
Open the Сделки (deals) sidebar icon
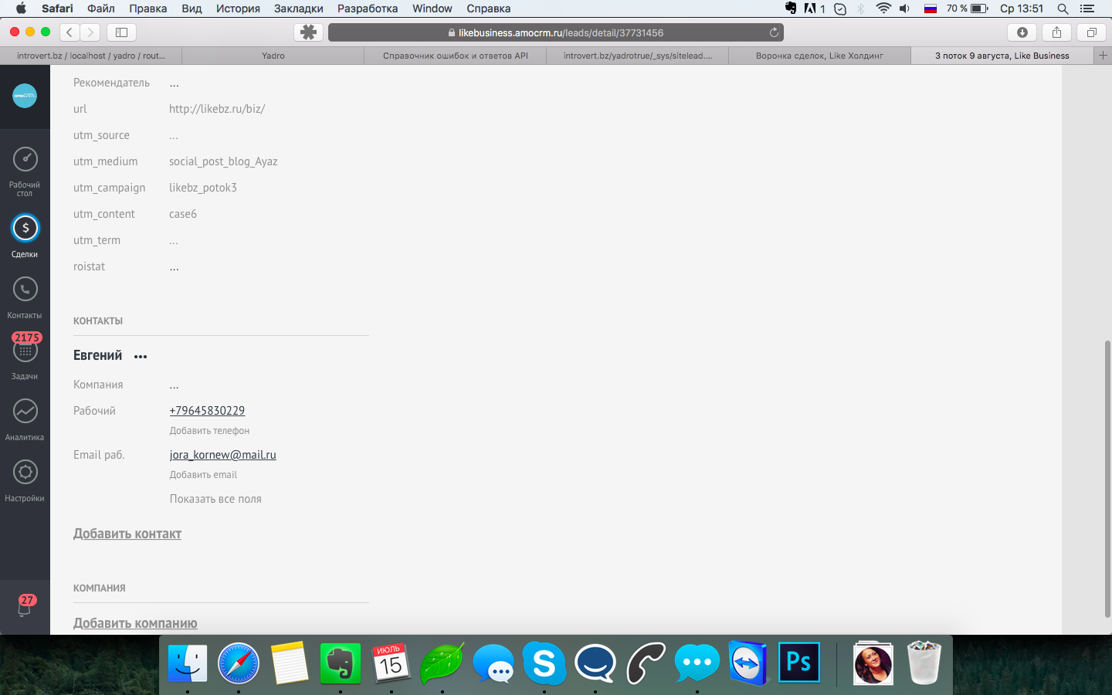(25, 229)
